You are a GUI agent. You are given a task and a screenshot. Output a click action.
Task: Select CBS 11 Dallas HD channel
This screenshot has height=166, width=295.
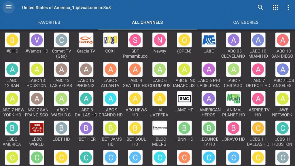click(258, 128)
